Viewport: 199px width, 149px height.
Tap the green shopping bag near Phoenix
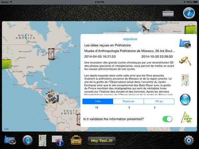[7, 63]
